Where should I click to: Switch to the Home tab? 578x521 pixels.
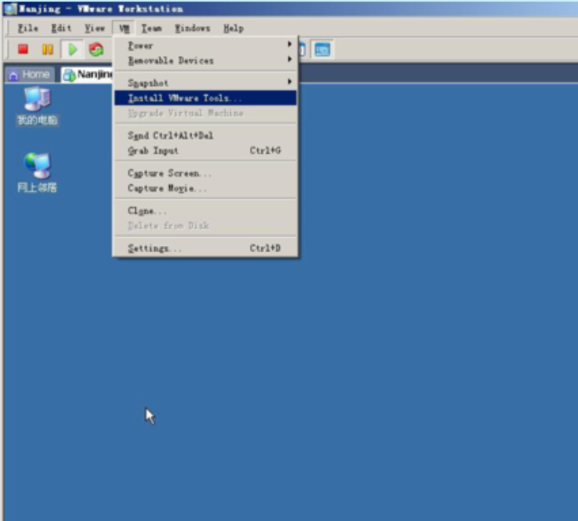coord(30,75)
